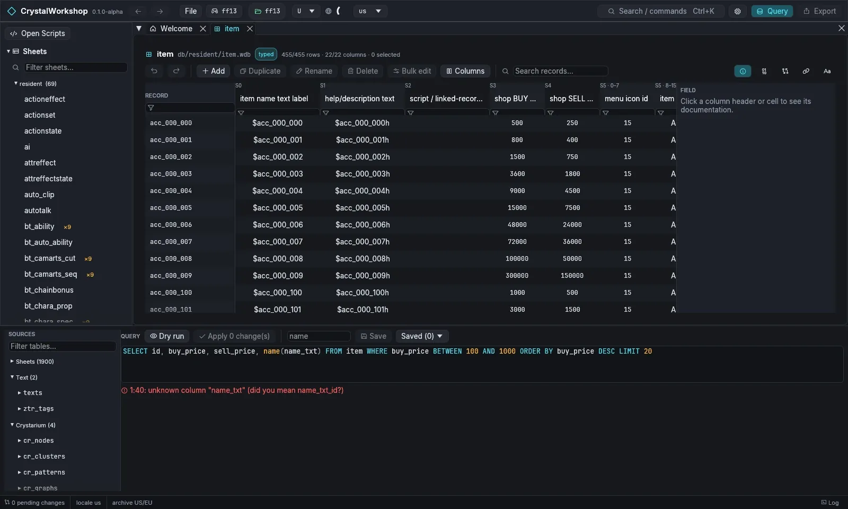Toggle the link chain icon
This screenshot has width=848, height=509.
pos(806,71)
